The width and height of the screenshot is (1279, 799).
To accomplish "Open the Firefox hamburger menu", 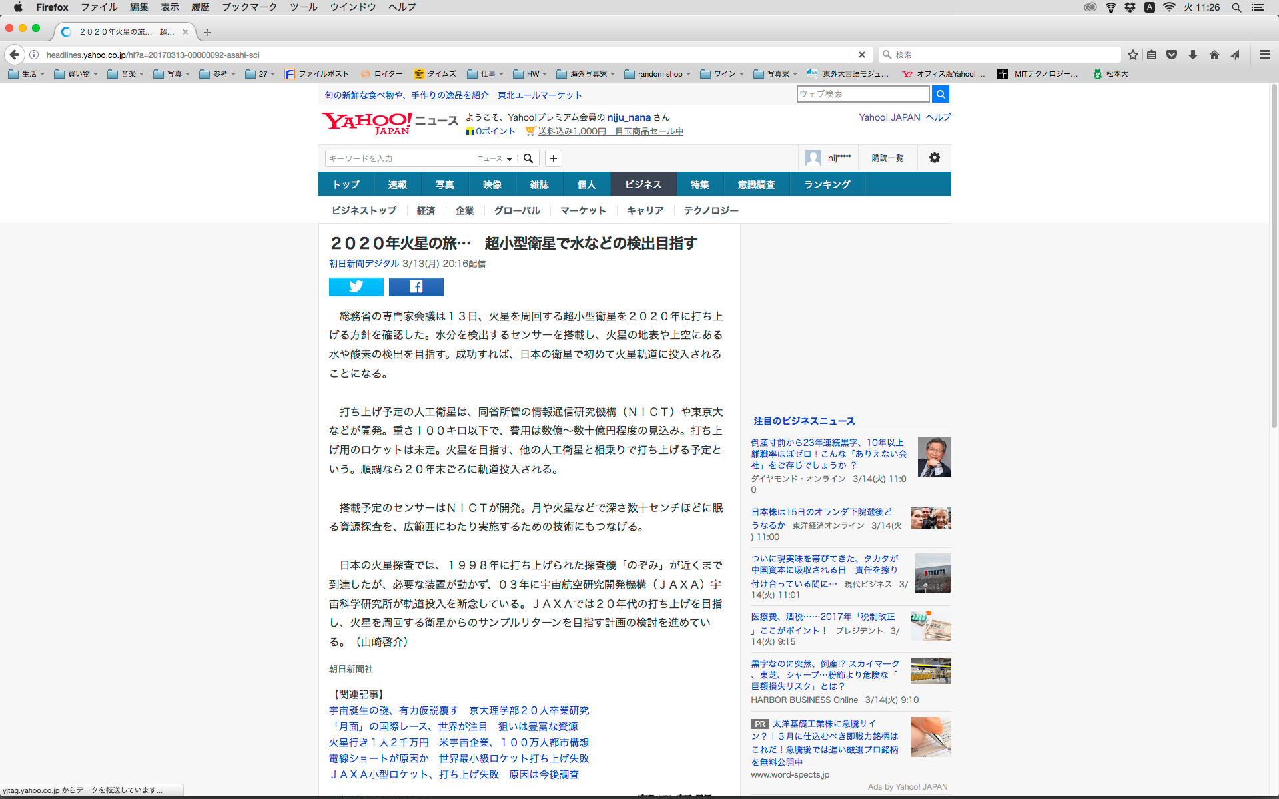I will [1264, 55].
